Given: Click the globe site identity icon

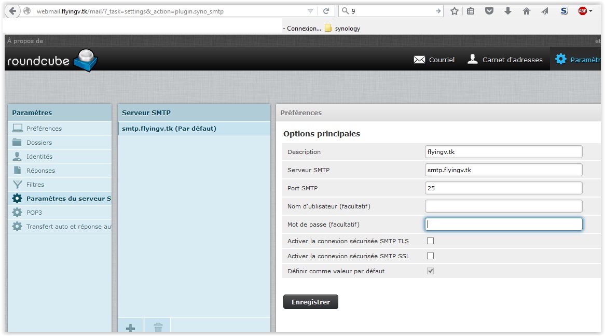Looking at the screenshot, I should click(x=27, y=11).
